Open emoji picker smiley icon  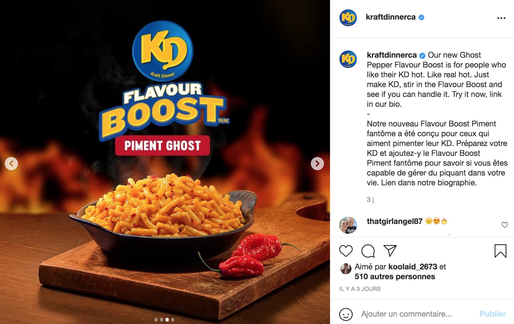pos(346,314)
